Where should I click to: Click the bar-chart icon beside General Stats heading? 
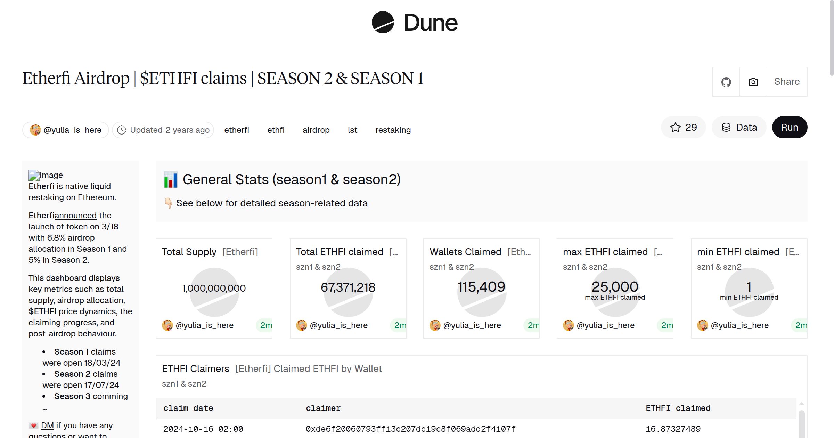pyautogui.click(x=171, y=179)
